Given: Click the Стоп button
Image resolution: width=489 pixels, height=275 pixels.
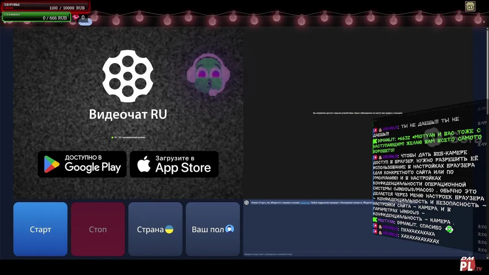Looking at the screenshot, I should [x=98, y=229].
